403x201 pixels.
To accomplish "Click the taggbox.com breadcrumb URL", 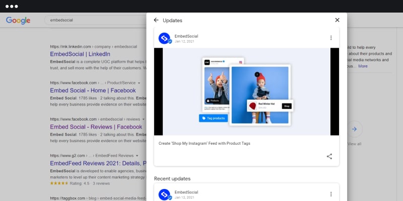I will [98, 198].
